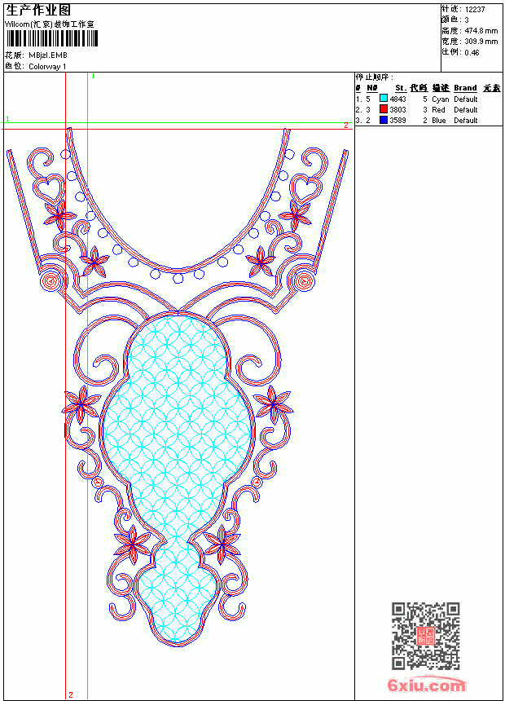Click the 6xiu.com watermark logo
This screenshot has height=701, width=505.
426,685
